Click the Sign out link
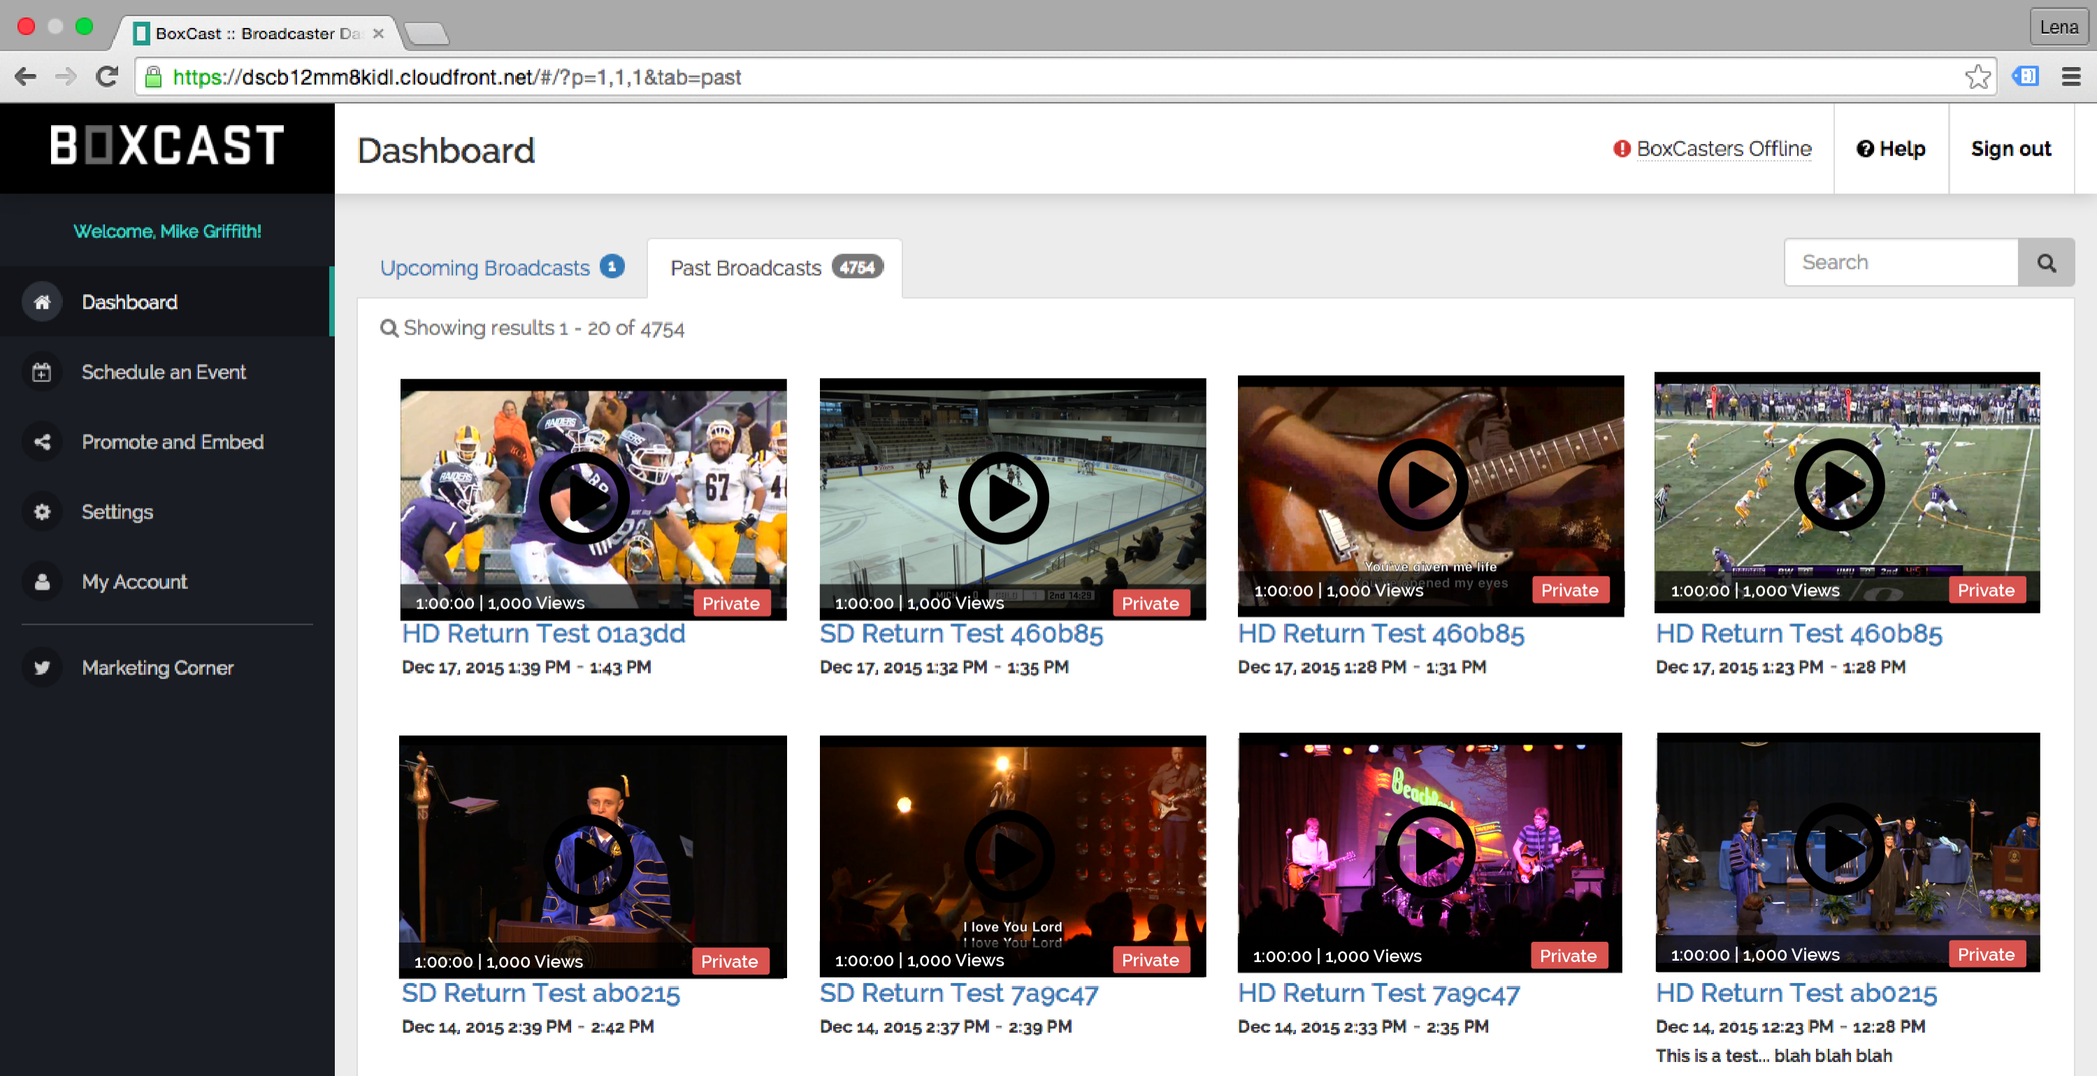 click(x=2010, y=149)
